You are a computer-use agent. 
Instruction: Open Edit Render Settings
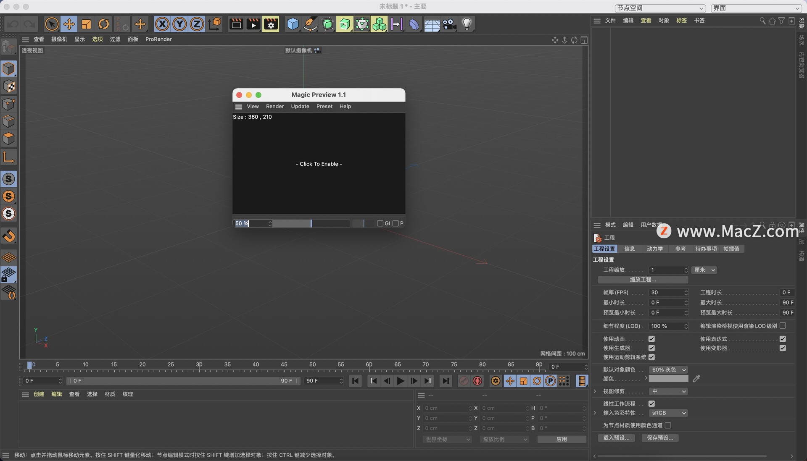(271, 24)
